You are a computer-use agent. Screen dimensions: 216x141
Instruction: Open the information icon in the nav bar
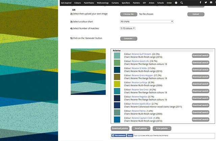pos(176,3)
